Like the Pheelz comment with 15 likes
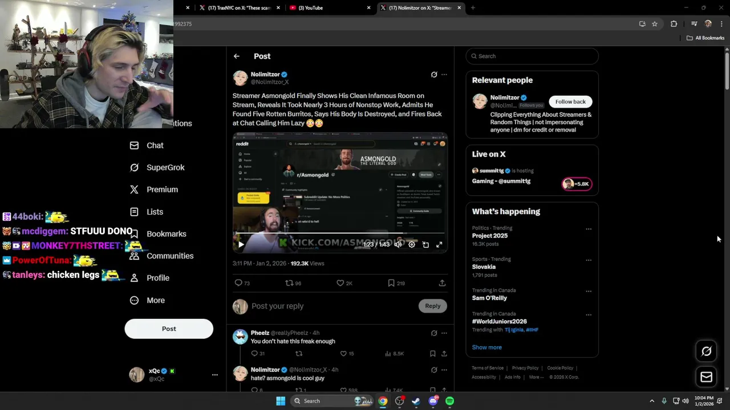 (347, 354)
